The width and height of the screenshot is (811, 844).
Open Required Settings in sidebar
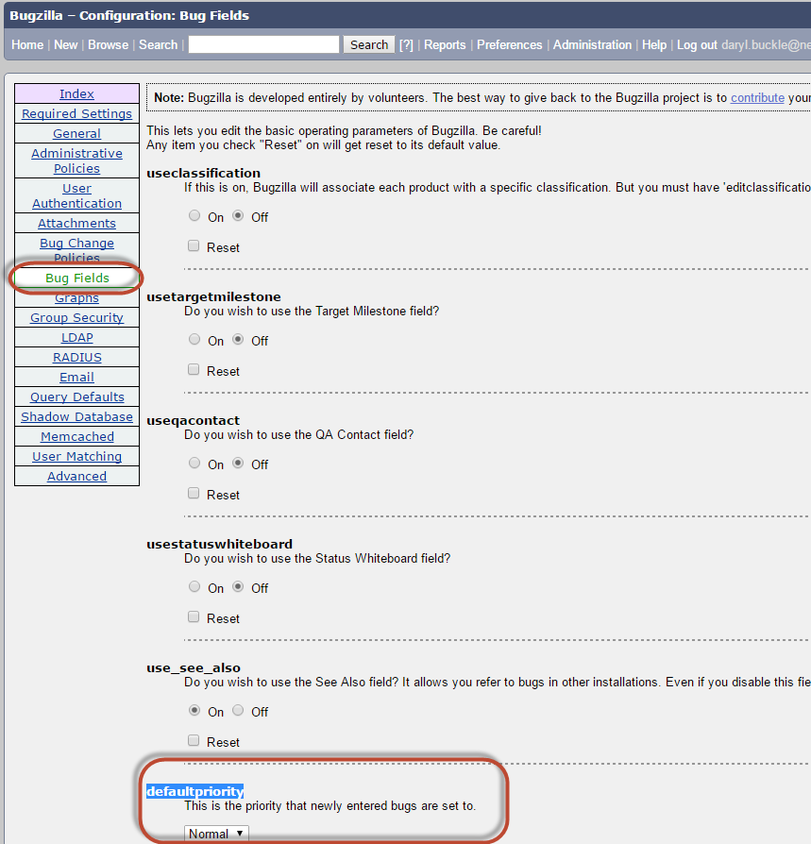coord(77,113)
